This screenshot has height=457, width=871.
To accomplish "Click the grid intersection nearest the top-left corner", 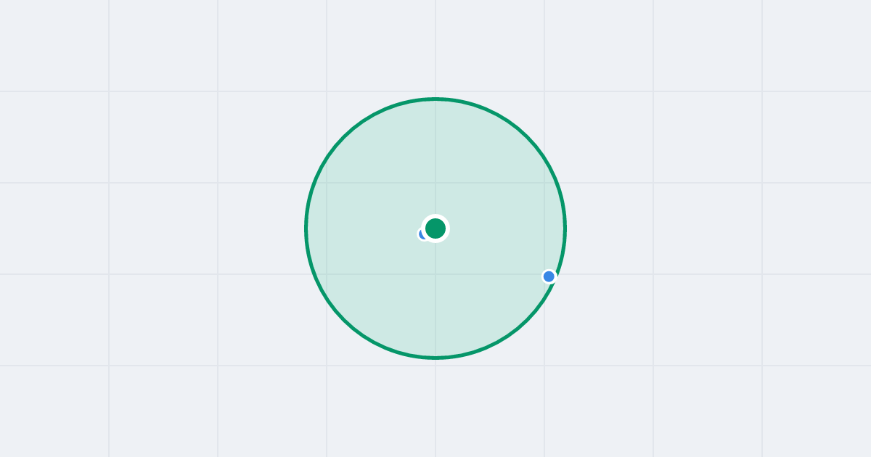I will [x=109, y=91].
